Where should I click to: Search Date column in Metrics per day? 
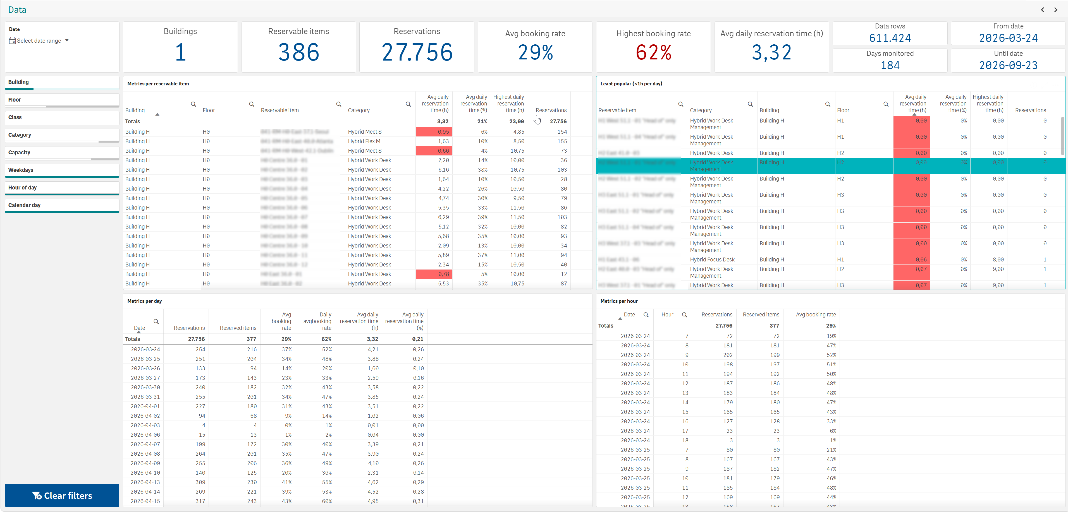point(156,321)
